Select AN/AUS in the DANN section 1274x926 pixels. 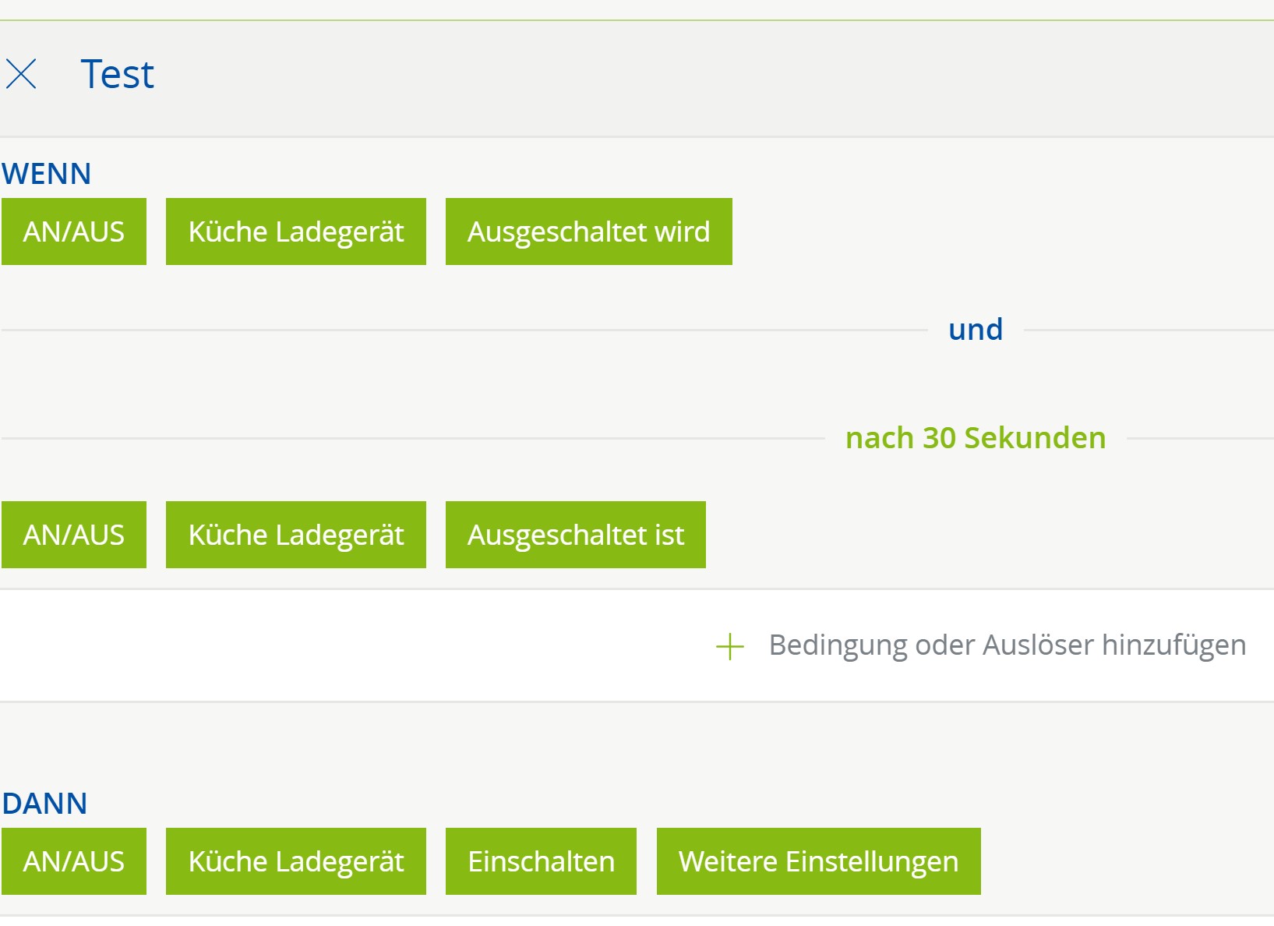pyautogui.click(x=74, y=861)
